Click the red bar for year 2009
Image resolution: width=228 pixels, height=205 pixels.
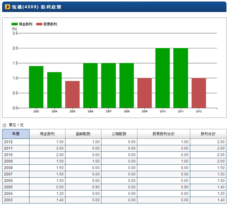[145, 93]
